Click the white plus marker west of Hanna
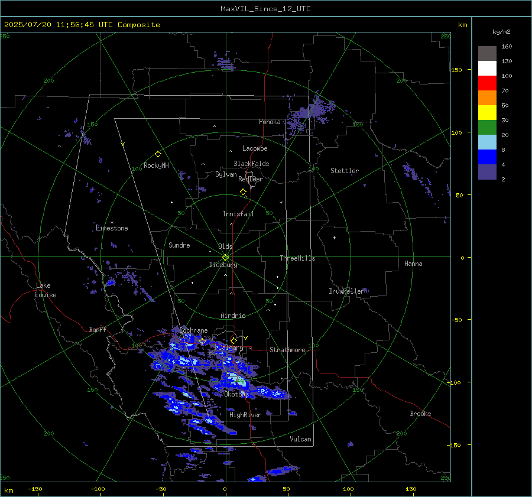The height and width of the screenshot is (497, 532). click(x=334, y=238)
